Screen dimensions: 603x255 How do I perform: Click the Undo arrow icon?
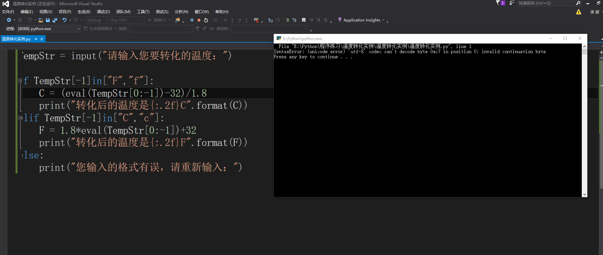65,20
